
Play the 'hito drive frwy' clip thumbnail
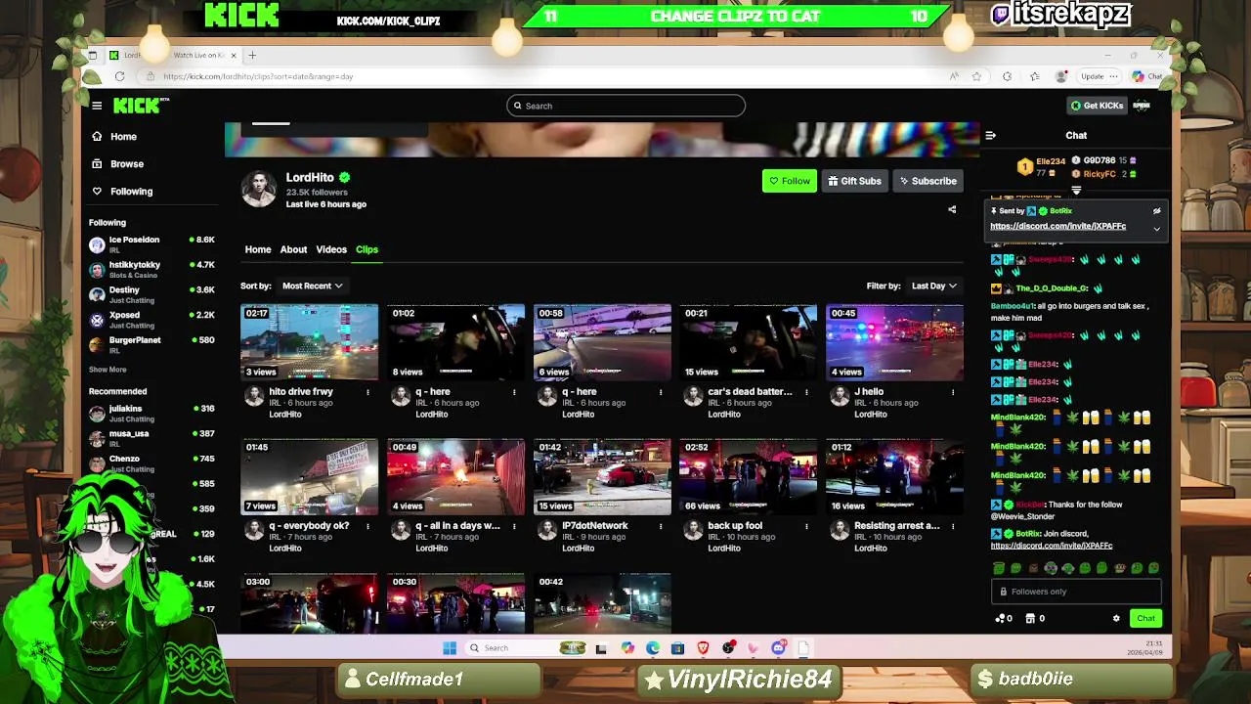click(310, 341)
